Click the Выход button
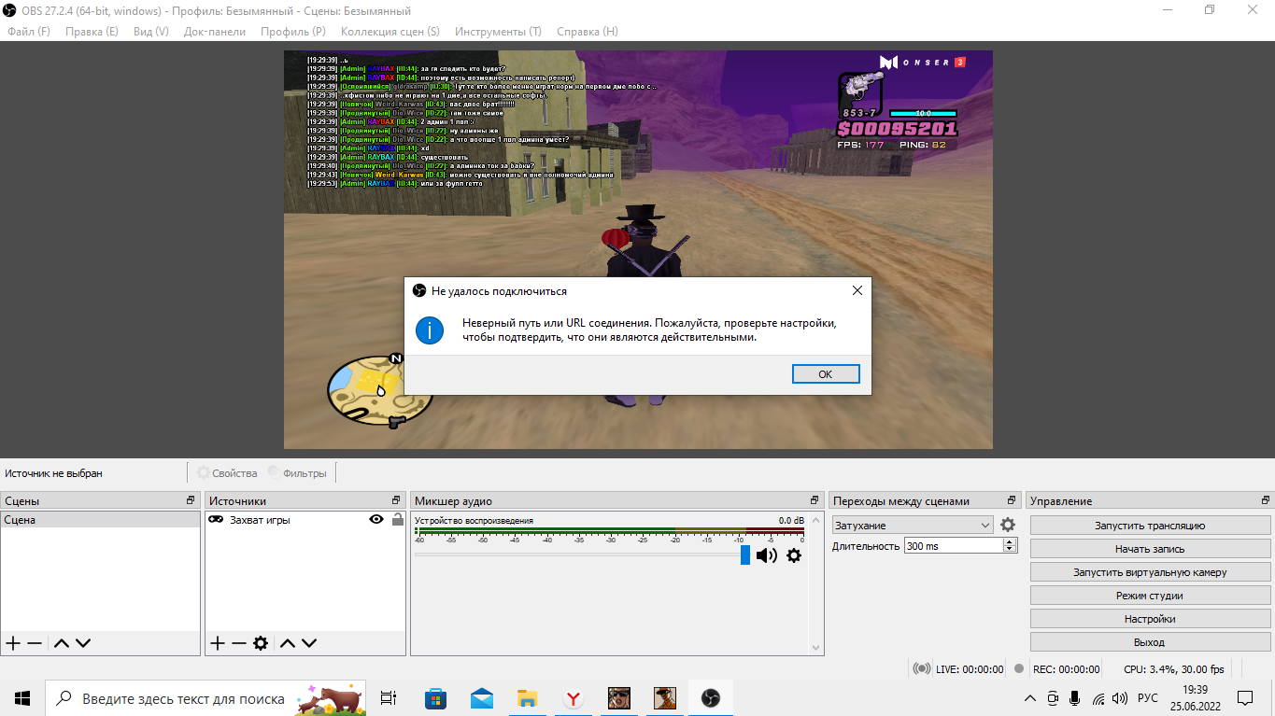Viewport: 1275px width, 716px height. click(x=1150, y=642)
